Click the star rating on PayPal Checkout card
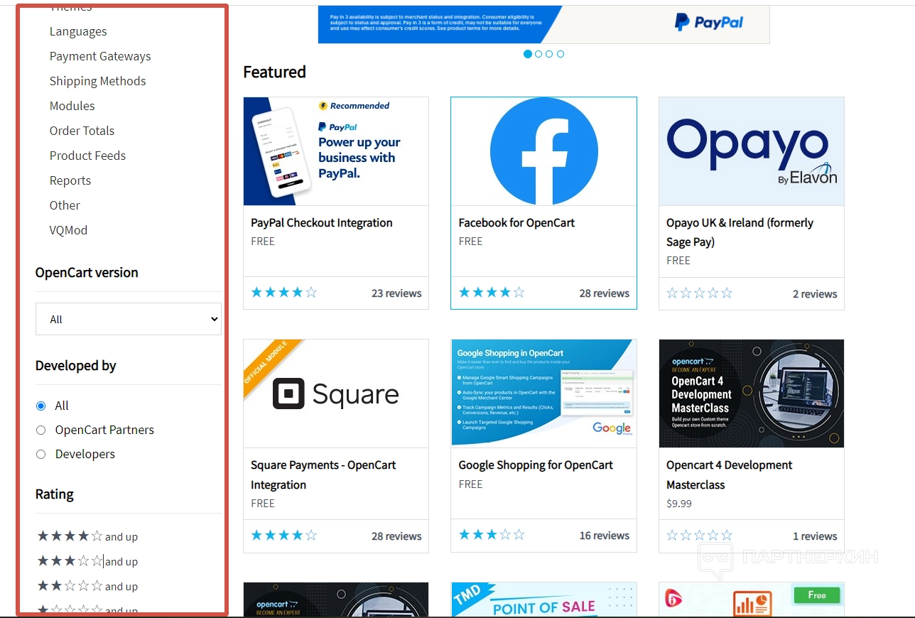This screenshot has width=915, height=618. [x=284, y=293]
